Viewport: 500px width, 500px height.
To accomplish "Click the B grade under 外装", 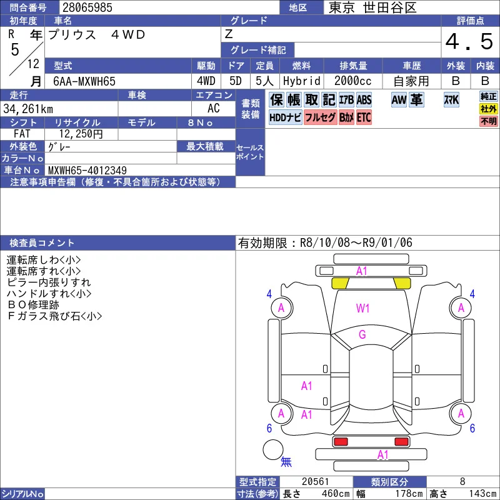I will coord(456,81).
